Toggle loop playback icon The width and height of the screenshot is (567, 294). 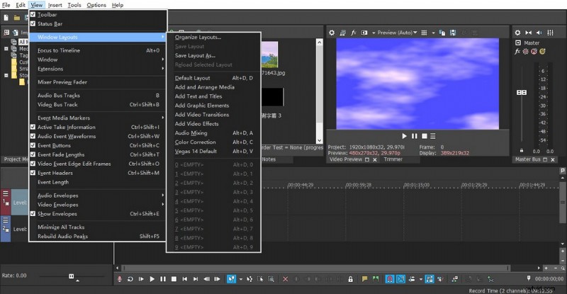[130, 279]
